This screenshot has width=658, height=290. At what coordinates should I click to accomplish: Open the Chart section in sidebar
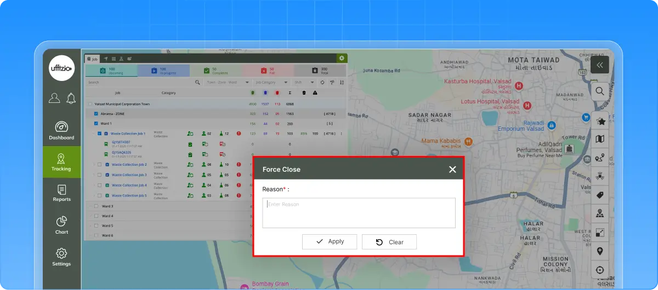click(61, 225)
